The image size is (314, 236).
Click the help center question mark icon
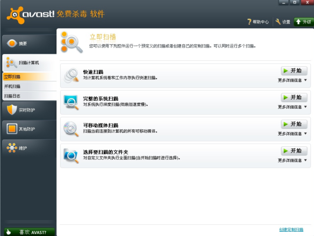pyautogui.click(x=249, y=22)
